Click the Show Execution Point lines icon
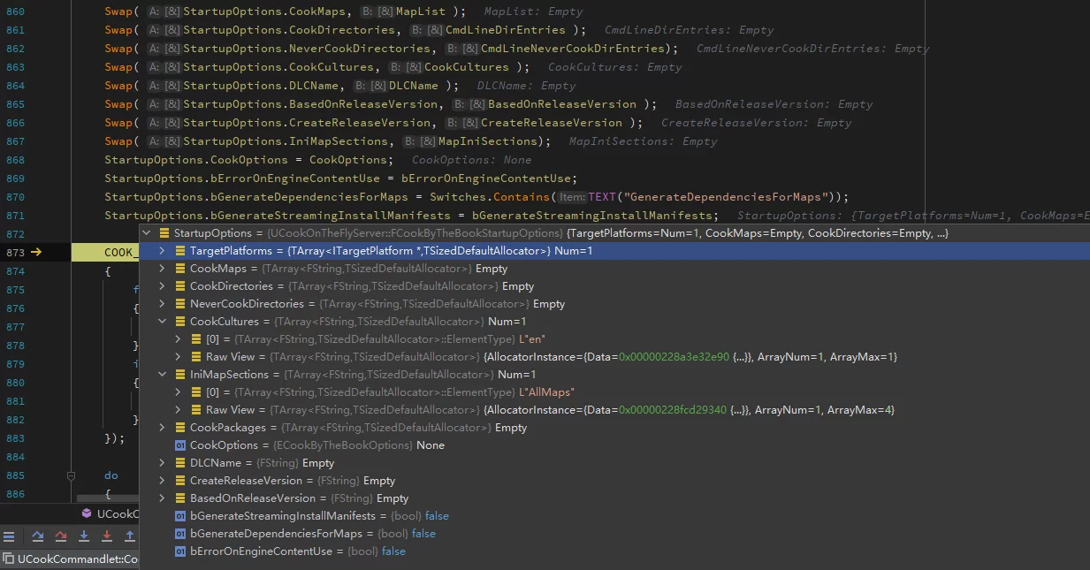1090x570 pixels. (9, 536)
